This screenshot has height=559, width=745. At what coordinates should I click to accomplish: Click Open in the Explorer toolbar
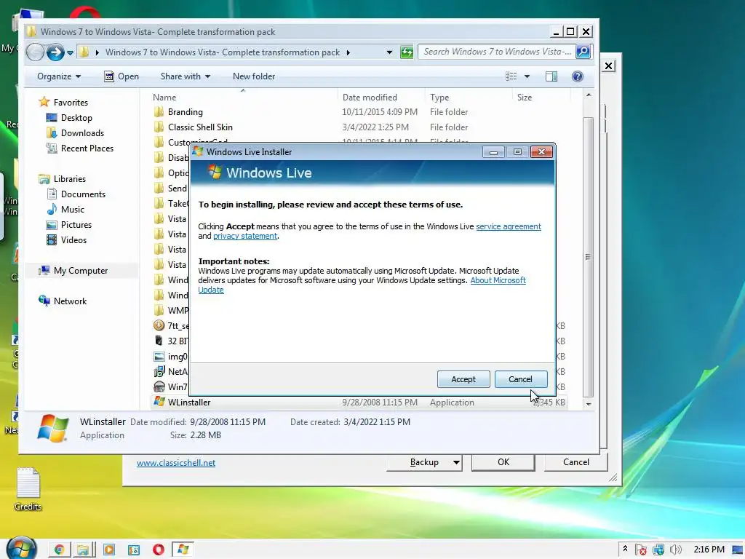click(x=121, y=76)
